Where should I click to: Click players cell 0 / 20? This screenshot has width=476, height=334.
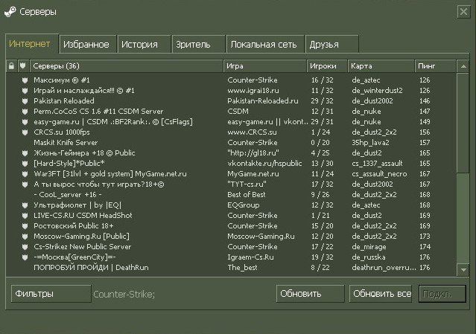(x=322, y=142)
